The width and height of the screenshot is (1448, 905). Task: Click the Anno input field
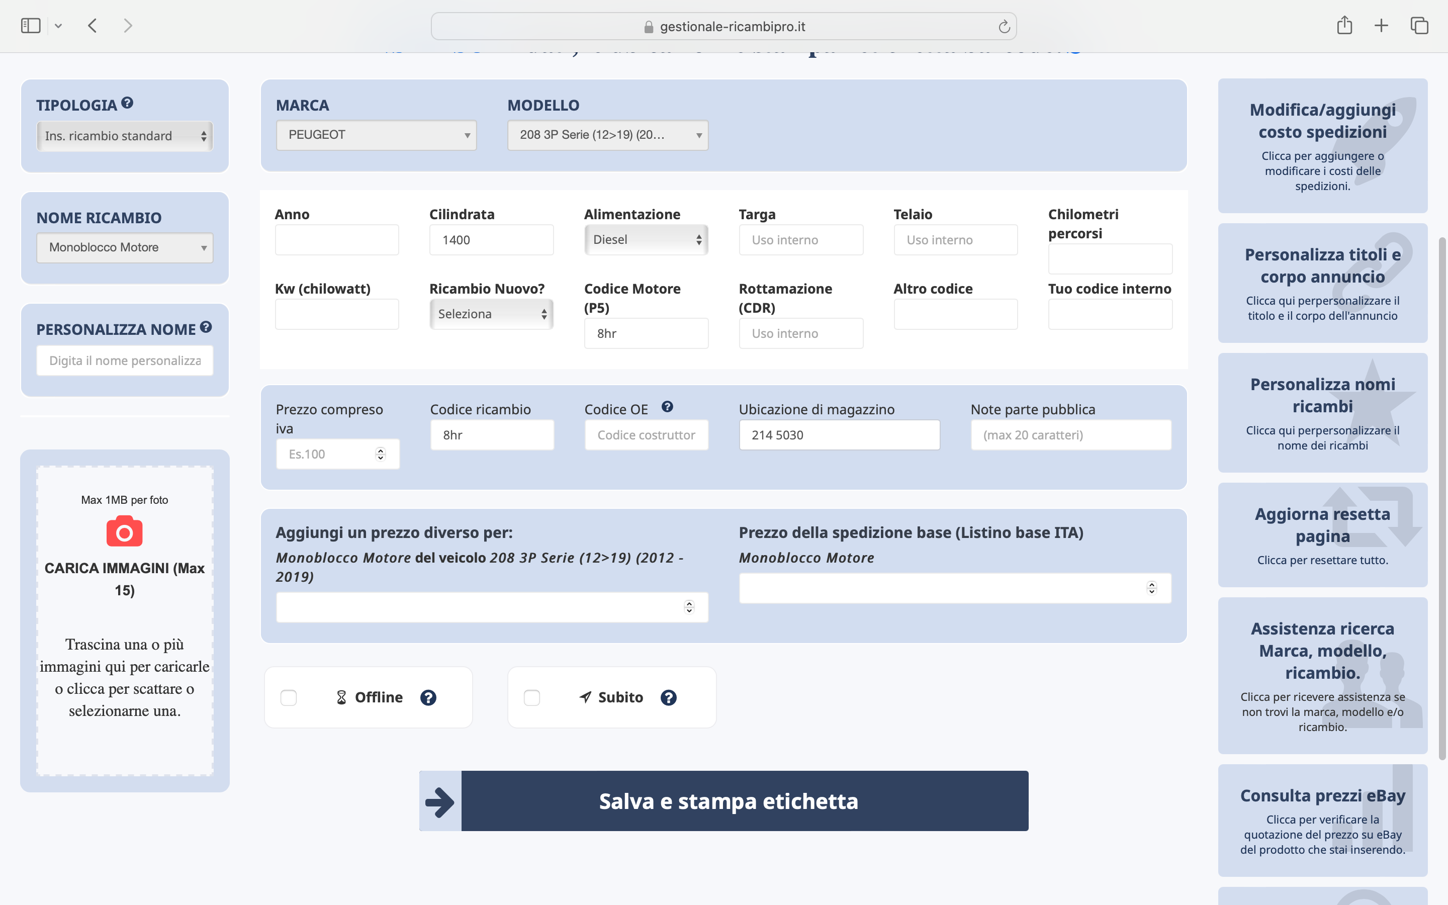pos(337,240)
